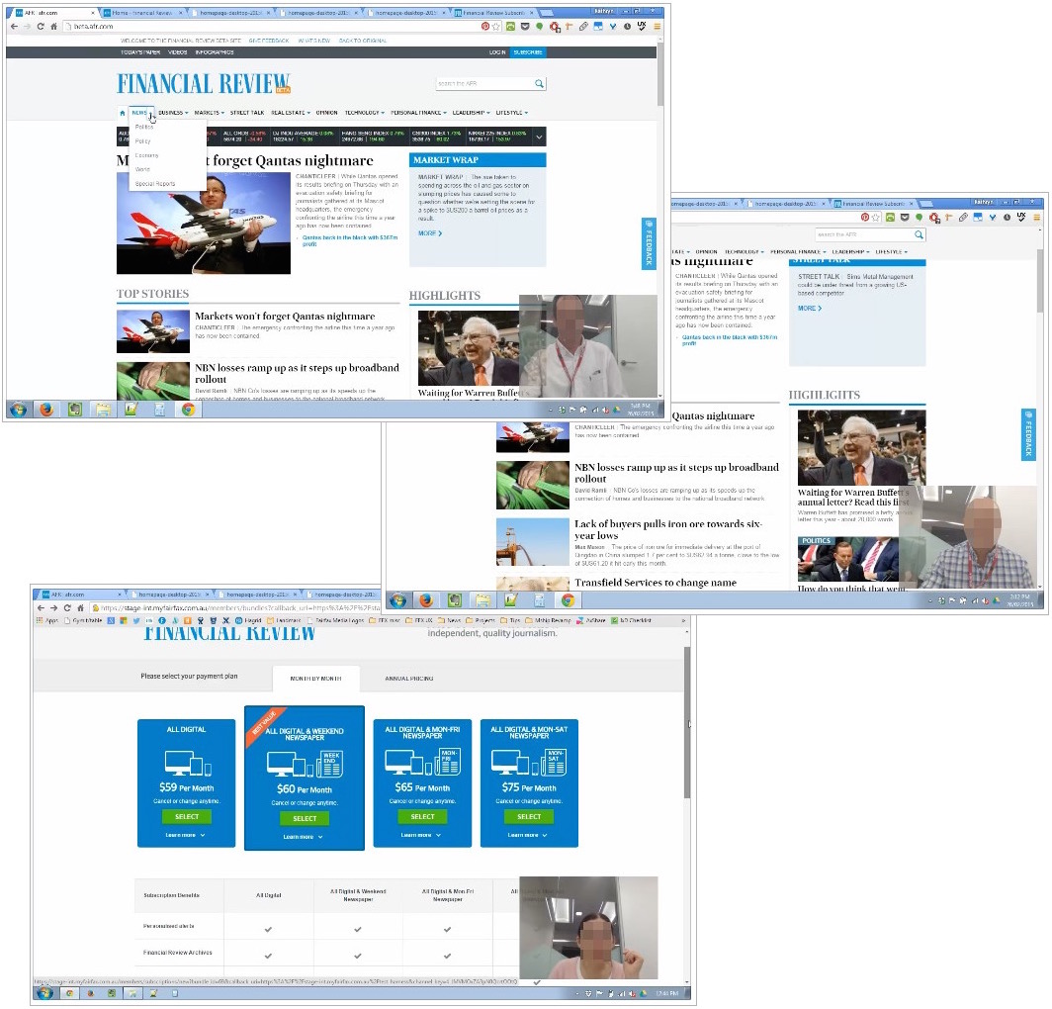The height and width of the screenshot is (1009, 1052).
Task: Open file explorer folder in top-left window taskbar
Action: (x=103, y=409)
